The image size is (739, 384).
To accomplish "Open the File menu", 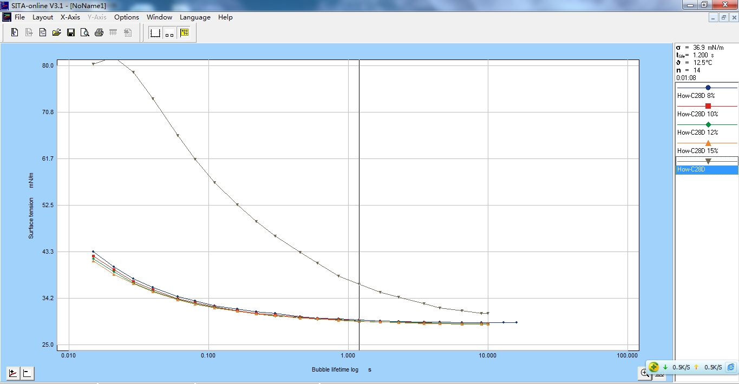I will [x=19, y=17].
